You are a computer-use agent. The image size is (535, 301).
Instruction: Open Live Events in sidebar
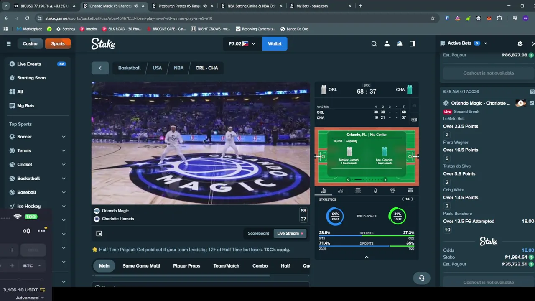(x=38, y=64)
